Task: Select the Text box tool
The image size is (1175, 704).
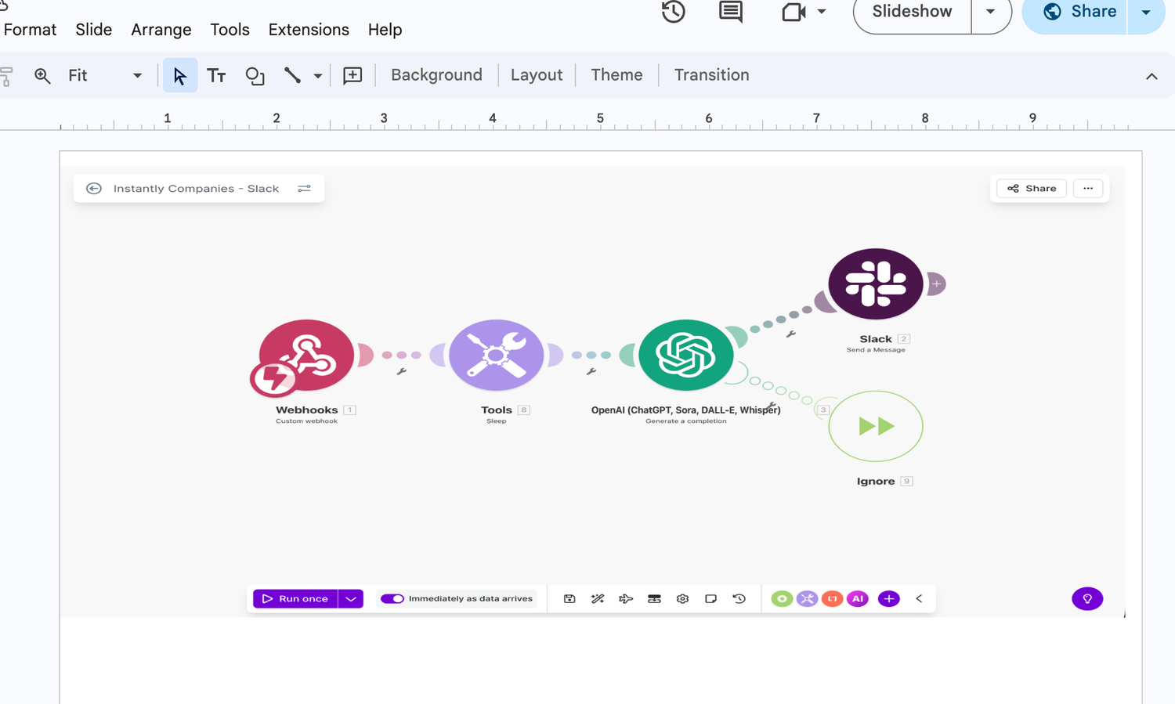Action: point(216,75)
